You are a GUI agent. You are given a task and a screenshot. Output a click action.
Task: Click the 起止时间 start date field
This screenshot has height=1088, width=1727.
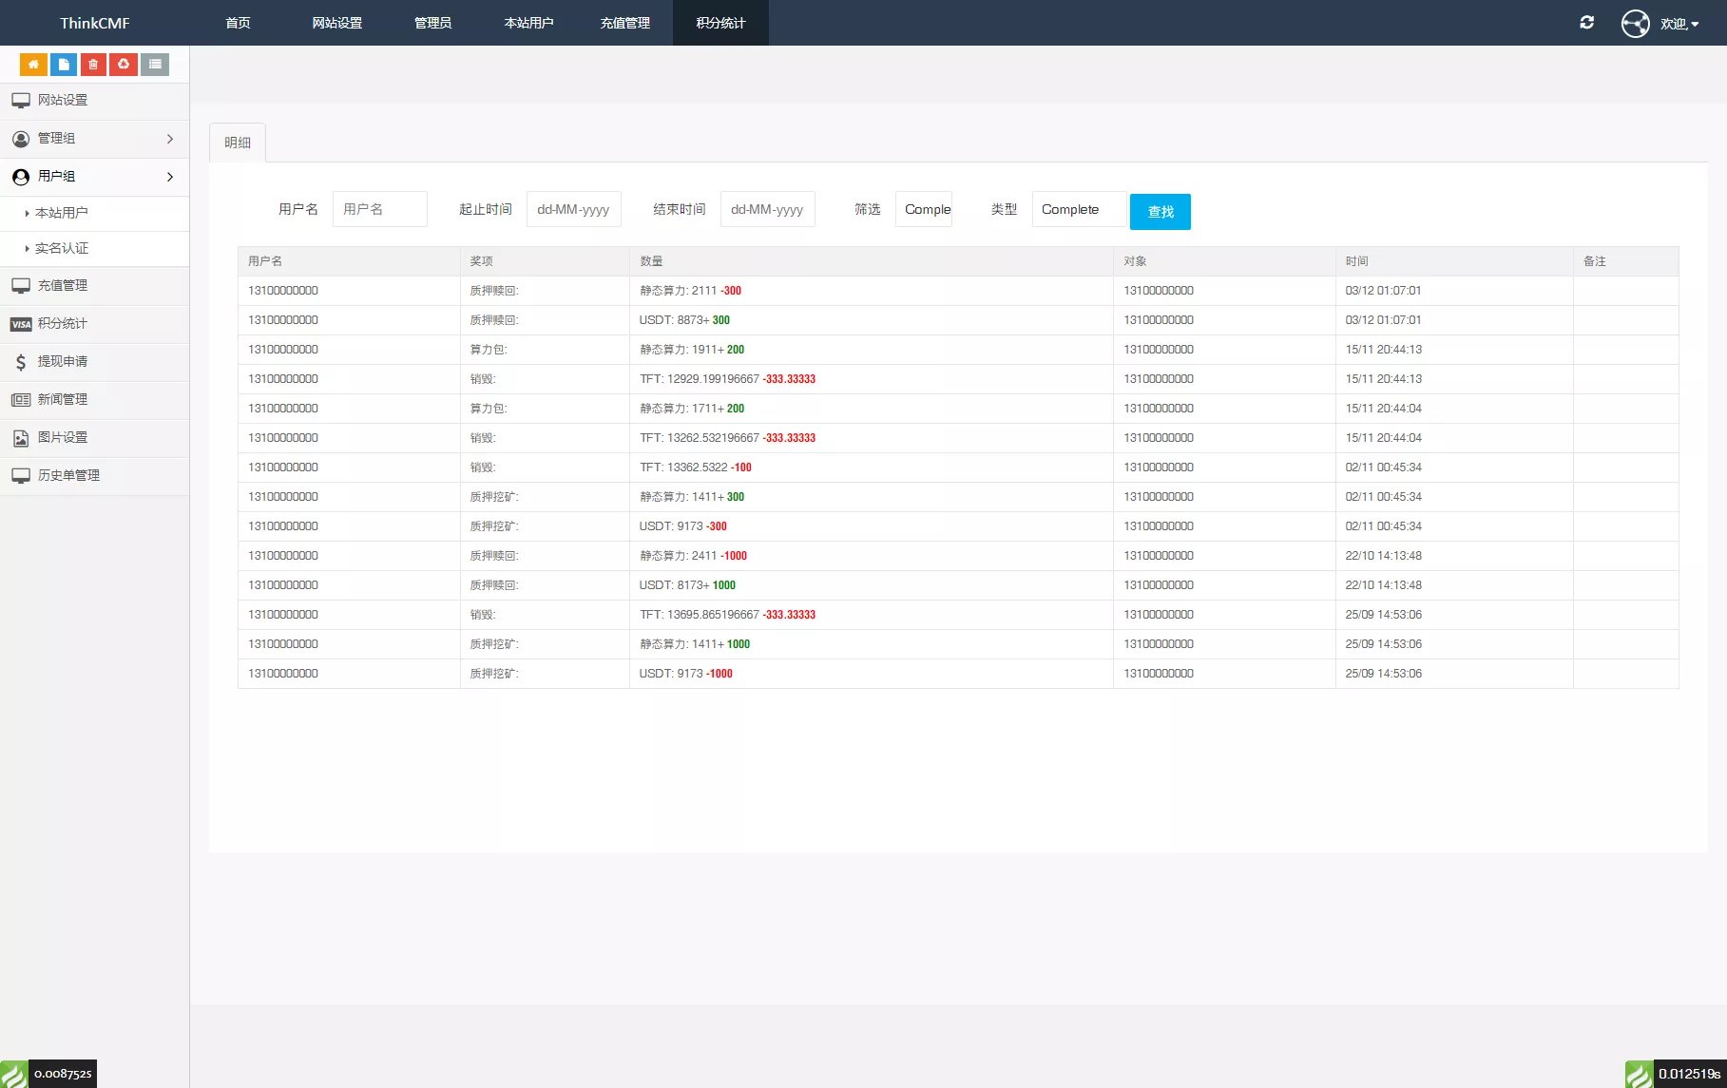573,210
